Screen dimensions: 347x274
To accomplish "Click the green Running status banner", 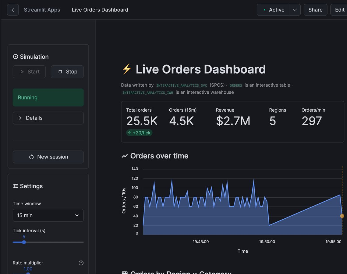I will (x=48, y=97).
